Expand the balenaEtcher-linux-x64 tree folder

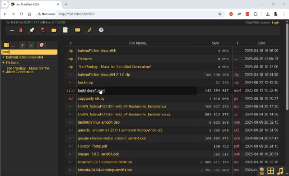3,57
